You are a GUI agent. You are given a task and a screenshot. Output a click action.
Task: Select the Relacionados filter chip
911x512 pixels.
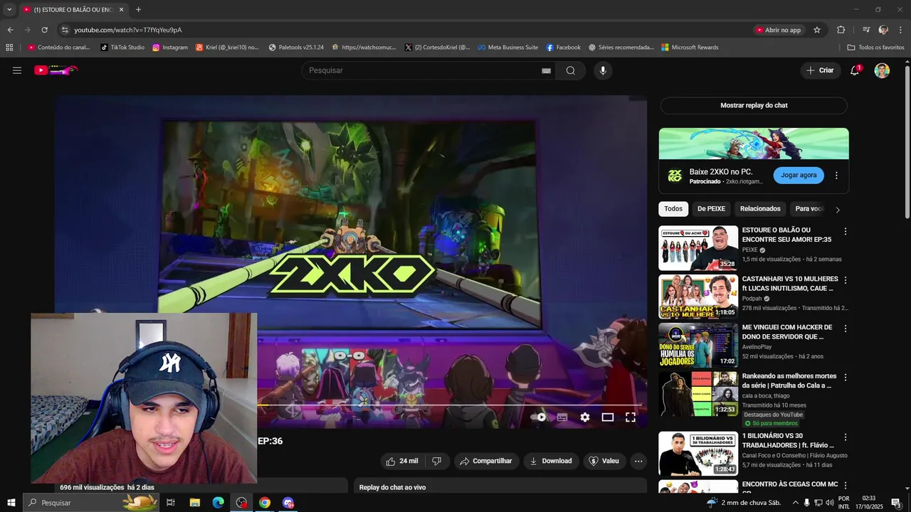pyautogui.click(x=760, y=209)
